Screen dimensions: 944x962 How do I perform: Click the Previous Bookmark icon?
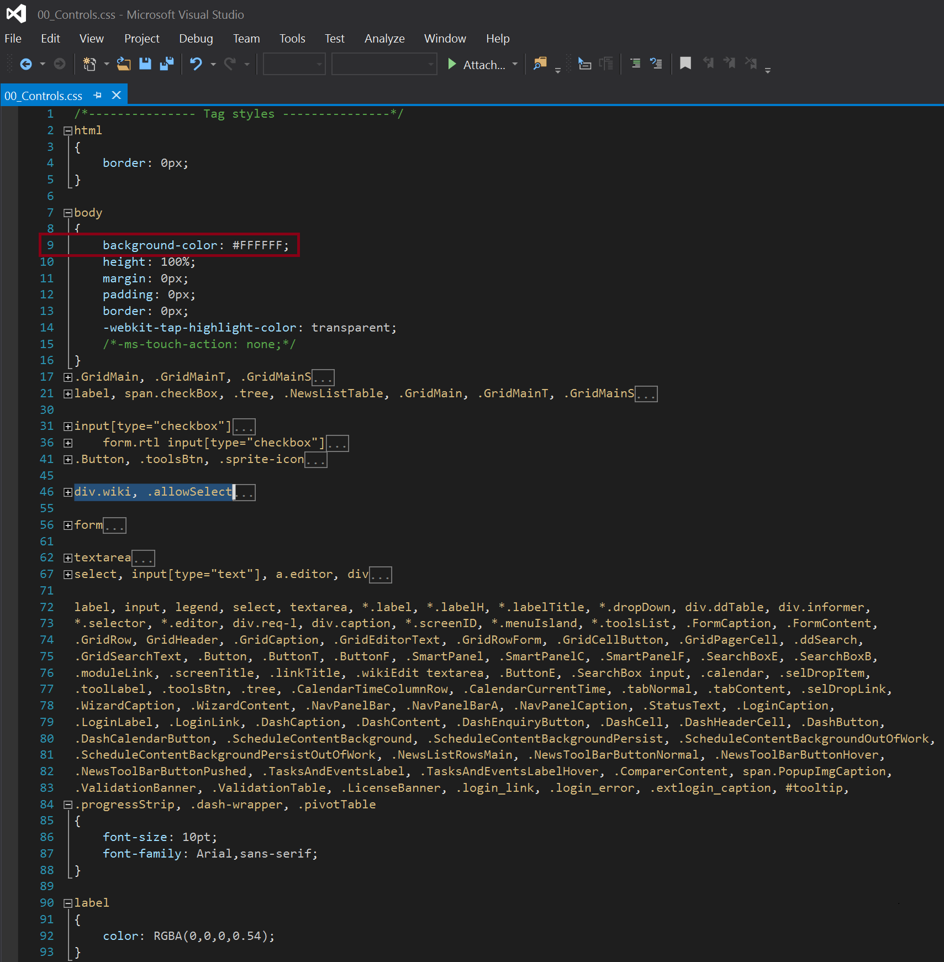pos(708,64)
